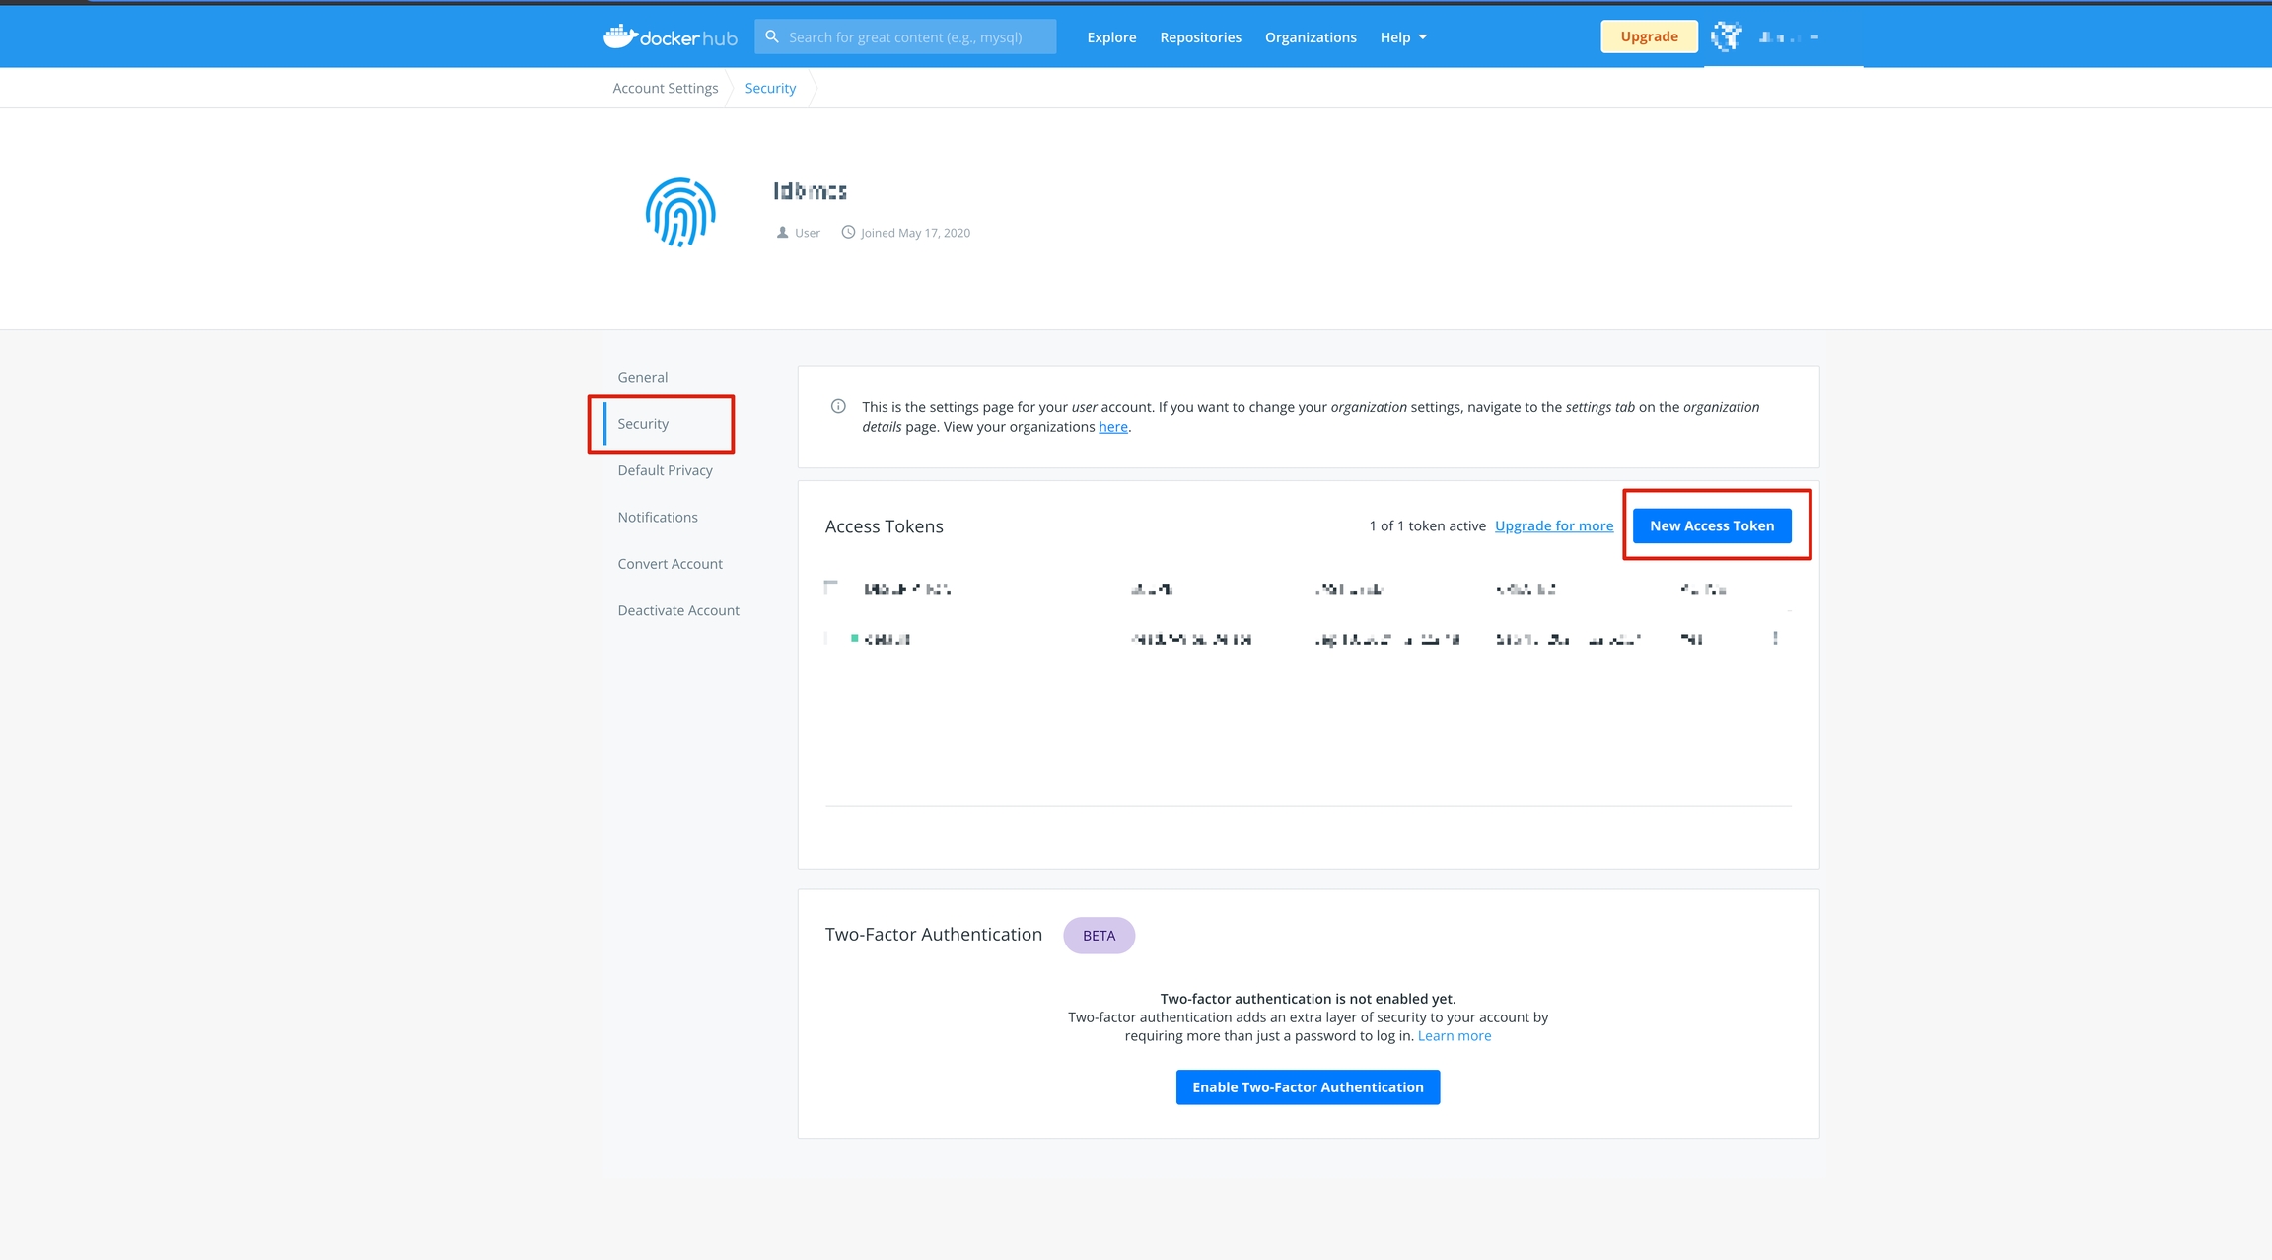Open the token row three-dot menu
Image resolution: width=2272 pixels, height=1260 pixels.
tap(1775, 638)
